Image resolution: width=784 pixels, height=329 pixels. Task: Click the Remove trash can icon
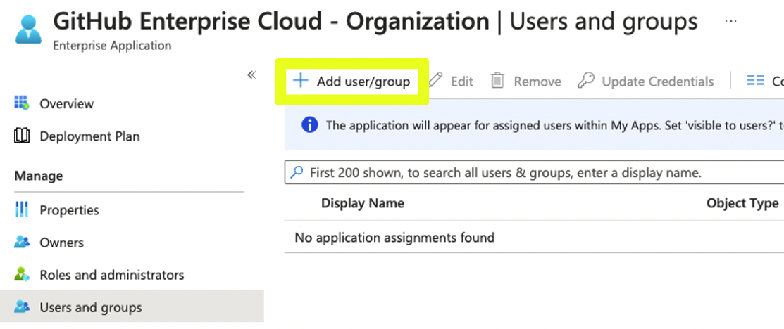tap(497, 80)
